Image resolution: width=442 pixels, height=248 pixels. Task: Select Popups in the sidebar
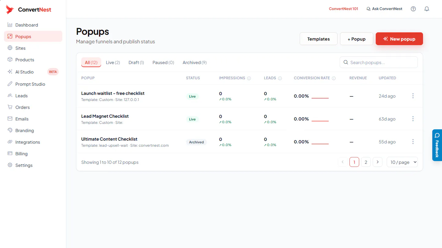click(33, 37)
